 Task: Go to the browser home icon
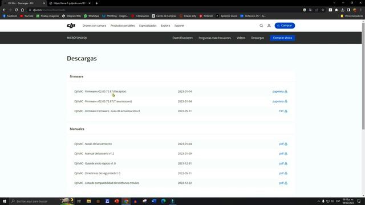[x=22, y=10]
